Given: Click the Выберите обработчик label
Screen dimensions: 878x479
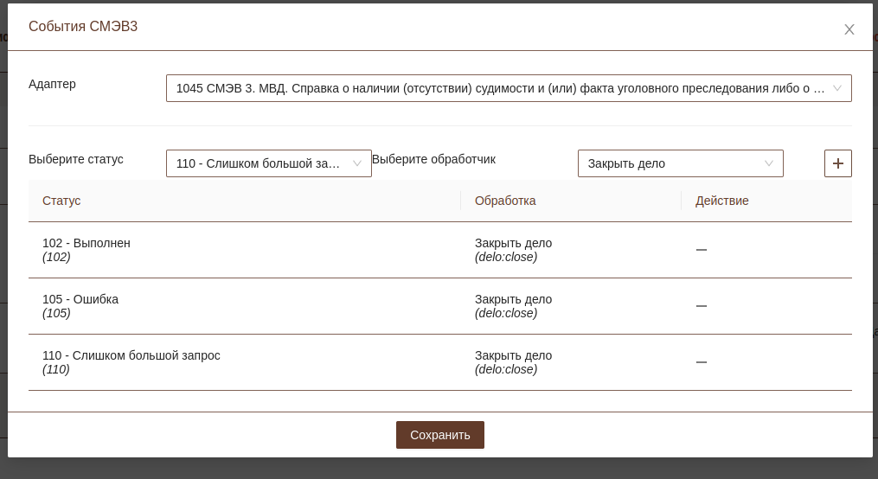Looking at the screenshot, I should pos(433,159).
